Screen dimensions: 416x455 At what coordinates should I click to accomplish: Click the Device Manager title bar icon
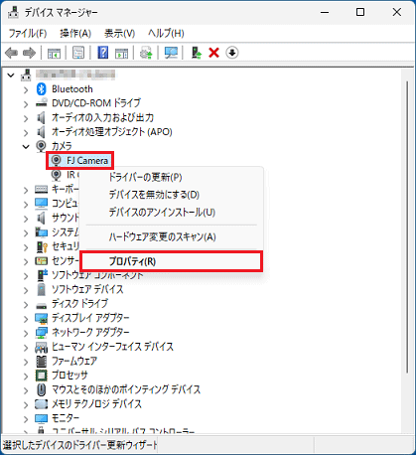coord(13,12)
